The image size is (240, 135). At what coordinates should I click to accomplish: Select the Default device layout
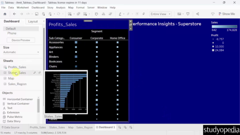tap(21, 28)
